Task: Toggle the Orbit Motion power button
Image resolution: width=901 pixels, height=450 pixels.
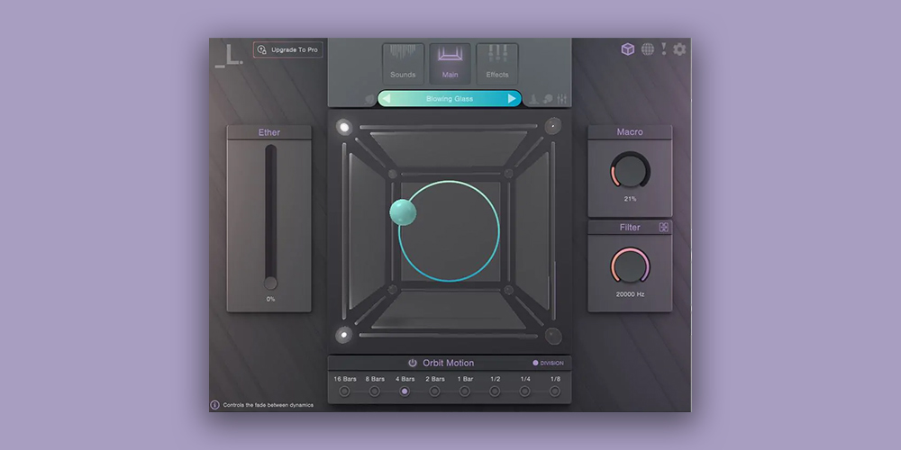Action: [412, 363]
